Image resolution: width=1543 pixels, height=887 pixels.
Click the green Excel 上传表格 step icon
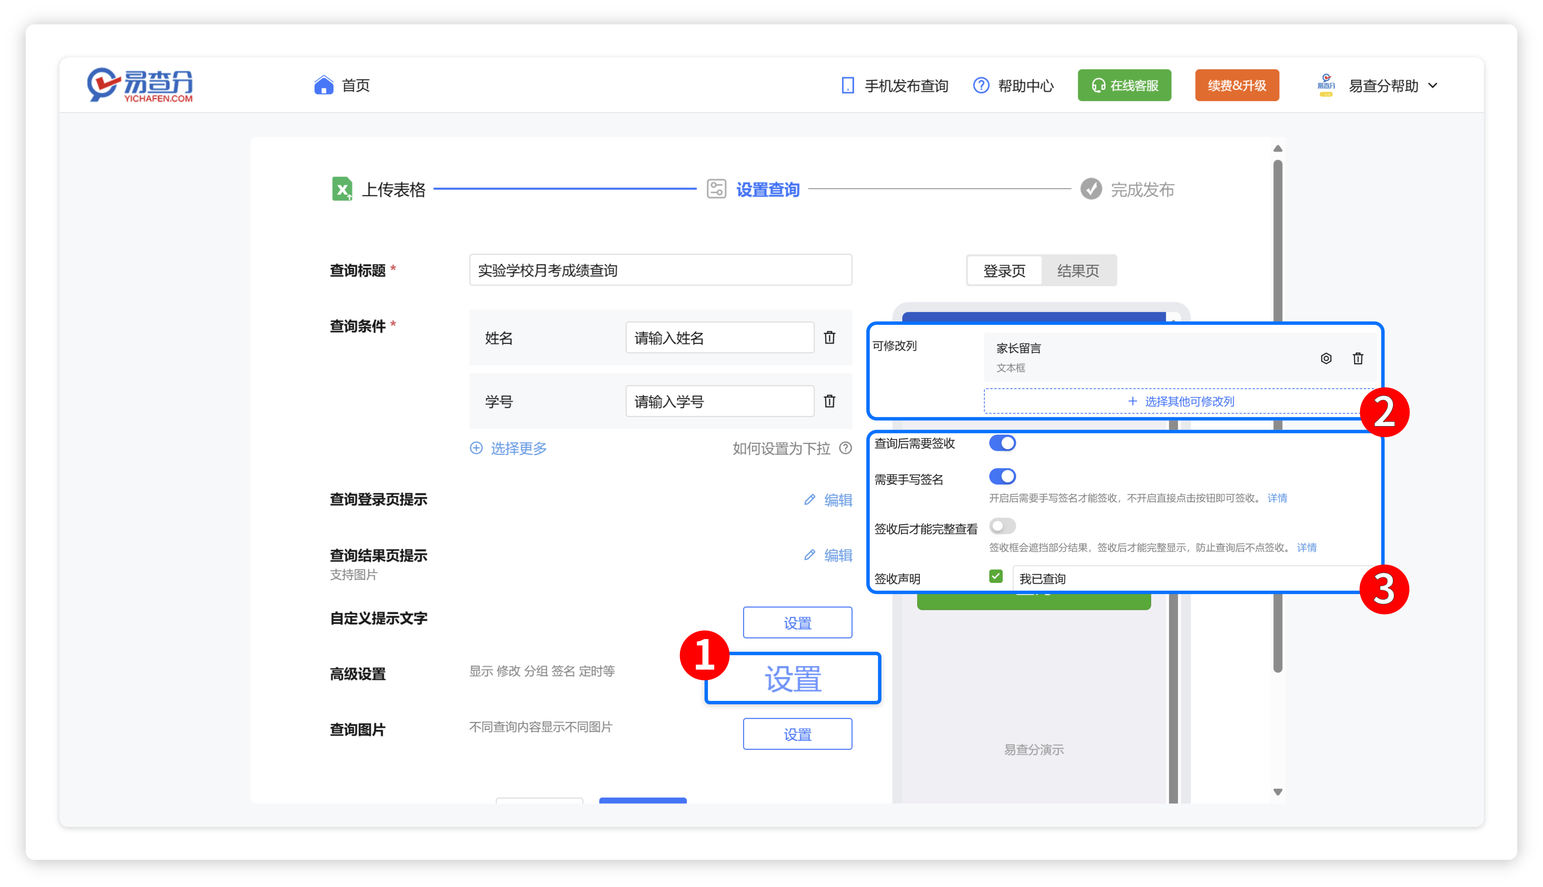342,189
